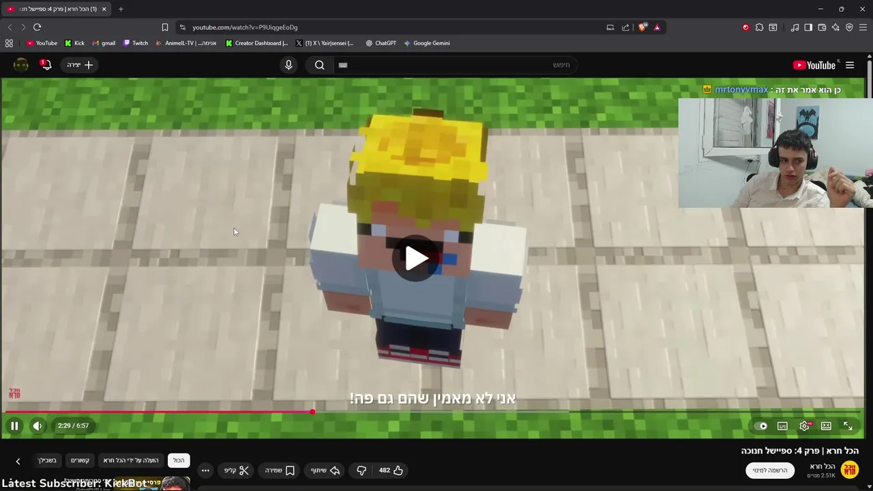Click the webcam overlay of the streamer
The width and height of the screenshot is (873, 491).
click(x=775, y=153)
